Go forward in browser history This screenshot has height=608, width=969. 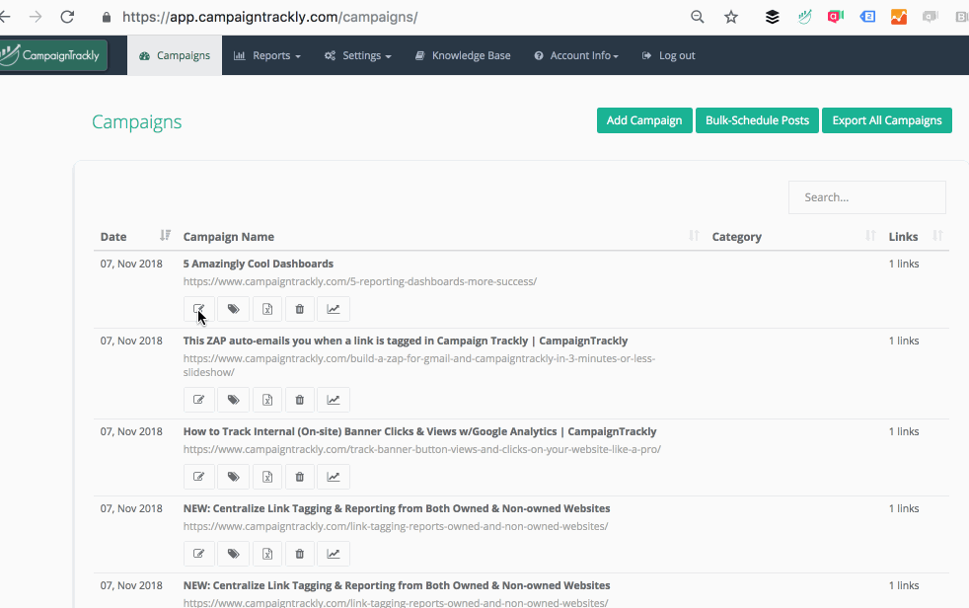[x=36, y=17]
